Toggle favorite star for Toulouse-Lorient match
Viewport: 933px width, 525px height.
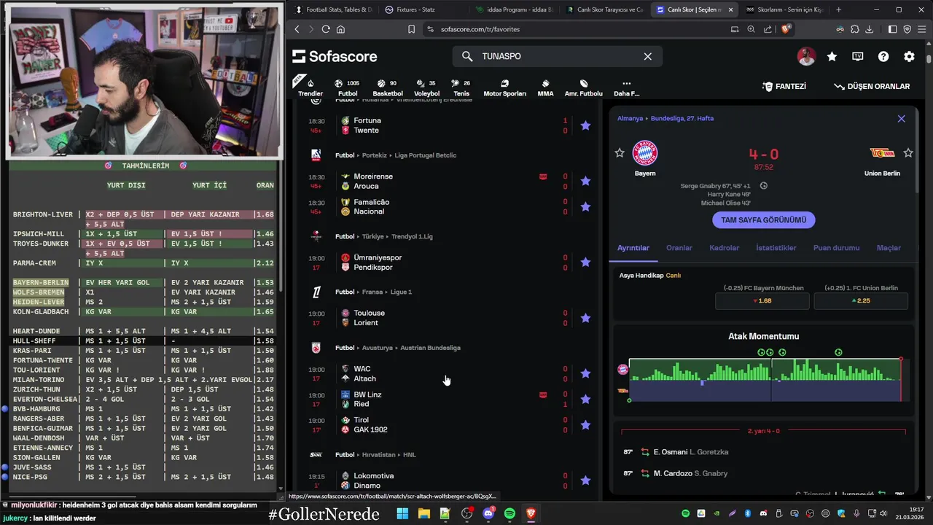585,318
